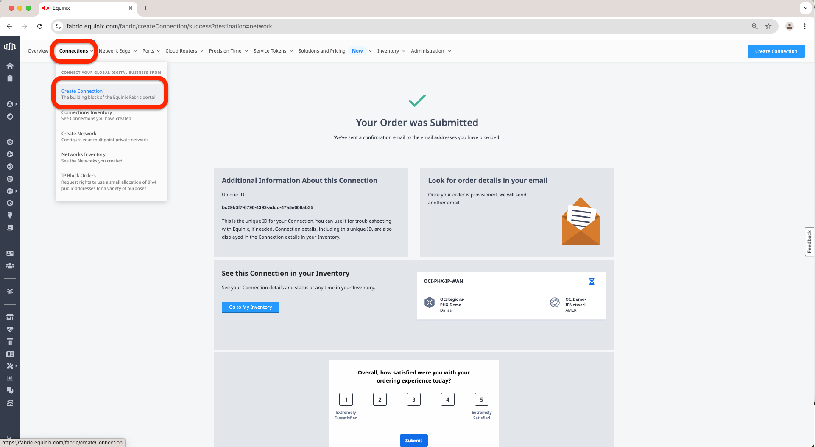Expand the Service Tokens dropdown menu
The image size is (815, 447).
point(273,51)
